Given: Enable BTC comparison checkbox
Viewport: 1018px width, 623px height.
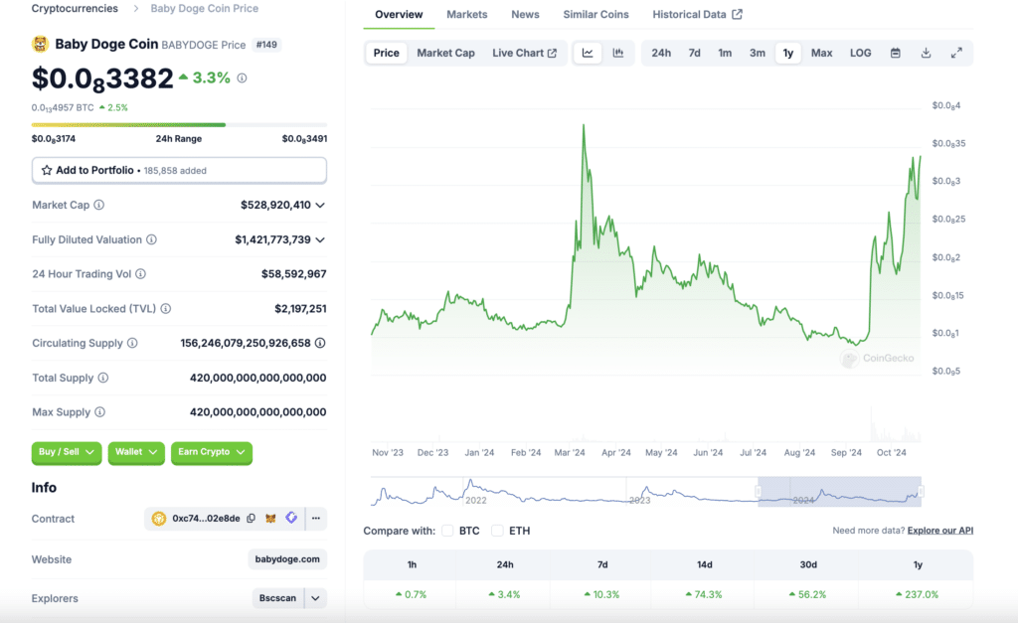Looking at the screenshot, I should point(447,531).
